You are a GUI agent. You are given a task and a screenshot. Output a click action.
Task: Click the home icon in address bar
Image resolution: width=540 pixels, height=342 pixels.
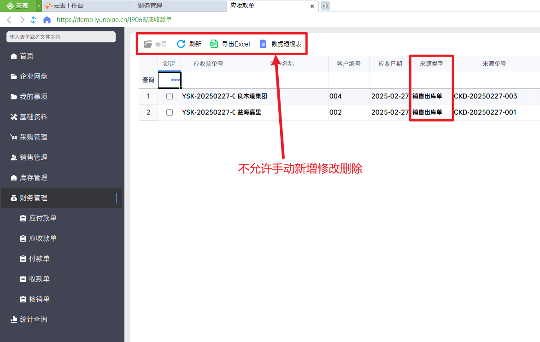(x=47, y=20)
